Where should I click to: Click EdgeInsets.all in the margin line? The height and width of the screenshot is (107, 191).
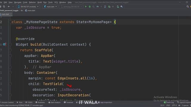[72, 78]
